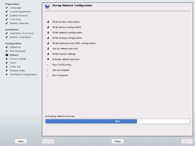Click the Run KInternet text

60,75
